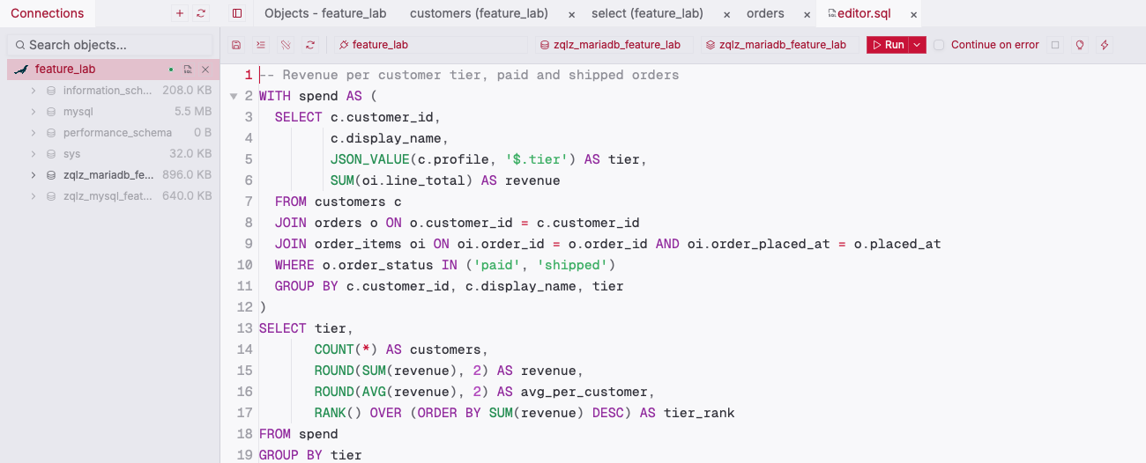Click the third toolbar icon with diagonal strokes
Image resolution: width=1146 pixels, height=463 pixels.
tap(285, 45)
